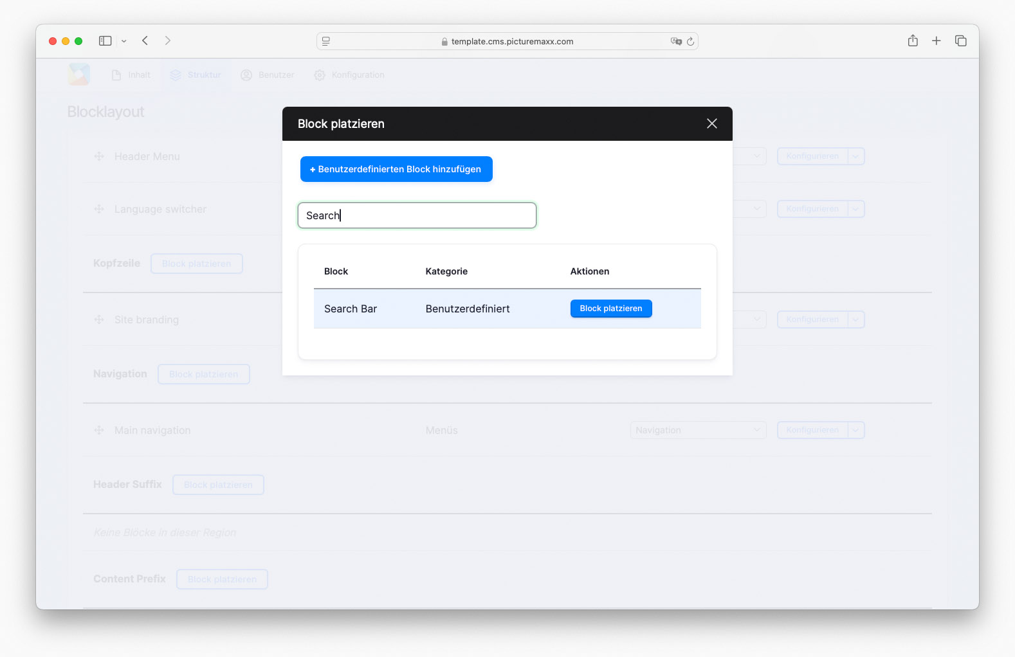Sort by the Kategorie column header
Image resolution: width=1015 pixels, height=657 pixels.
coord(446,271)
